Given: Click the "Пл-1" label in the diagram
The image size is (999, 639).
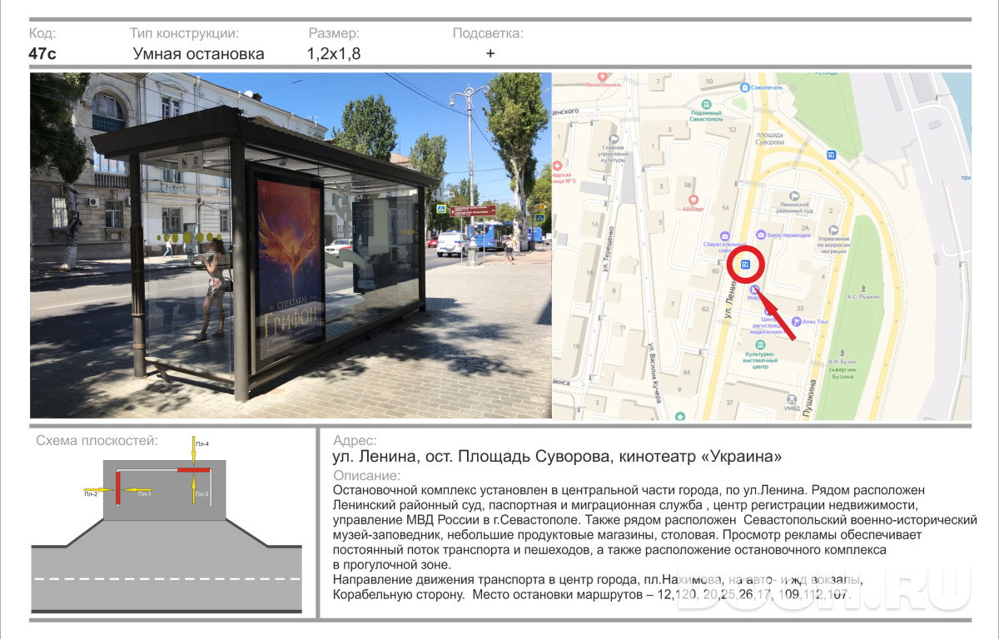Looking at the screenshot, I should [x=144, y=494].
